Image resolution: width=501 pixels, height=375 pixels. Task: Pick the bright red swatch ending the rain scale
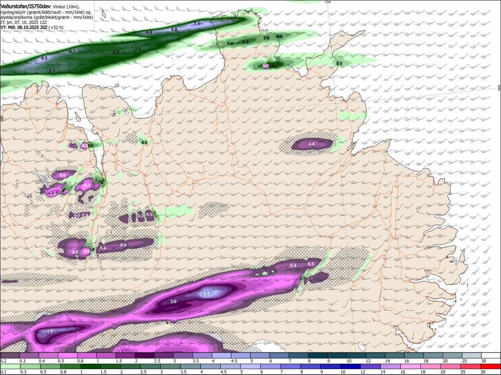pyautogui.click(x=491, y=367)
